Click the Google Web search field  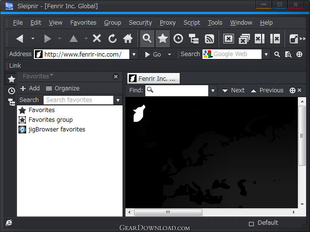click(232, 54)
